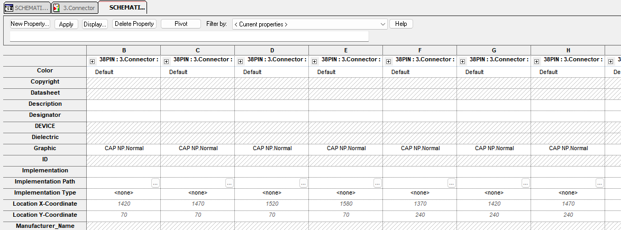
Task: Browse Implementation Path in column B
Action: (156, 183)
